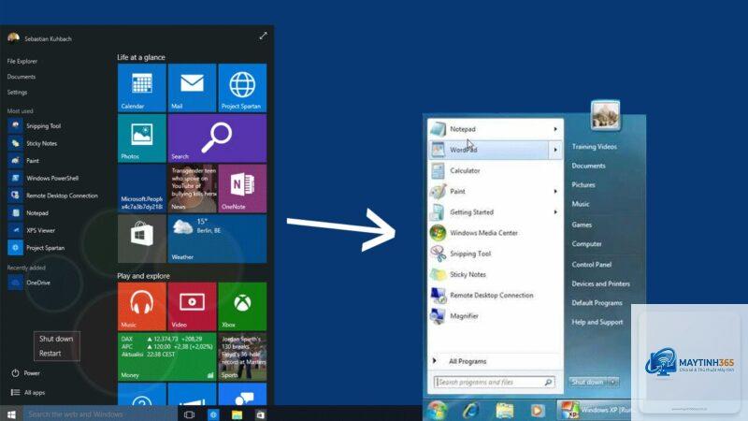Open the Mail tile
This screenshot has width=748, height=421.
(x=192, y=88)
